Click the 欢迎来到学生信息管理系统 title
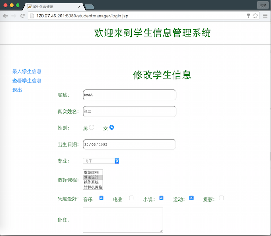Viewport: 271px width, 236px height. [x=152, y=33]
